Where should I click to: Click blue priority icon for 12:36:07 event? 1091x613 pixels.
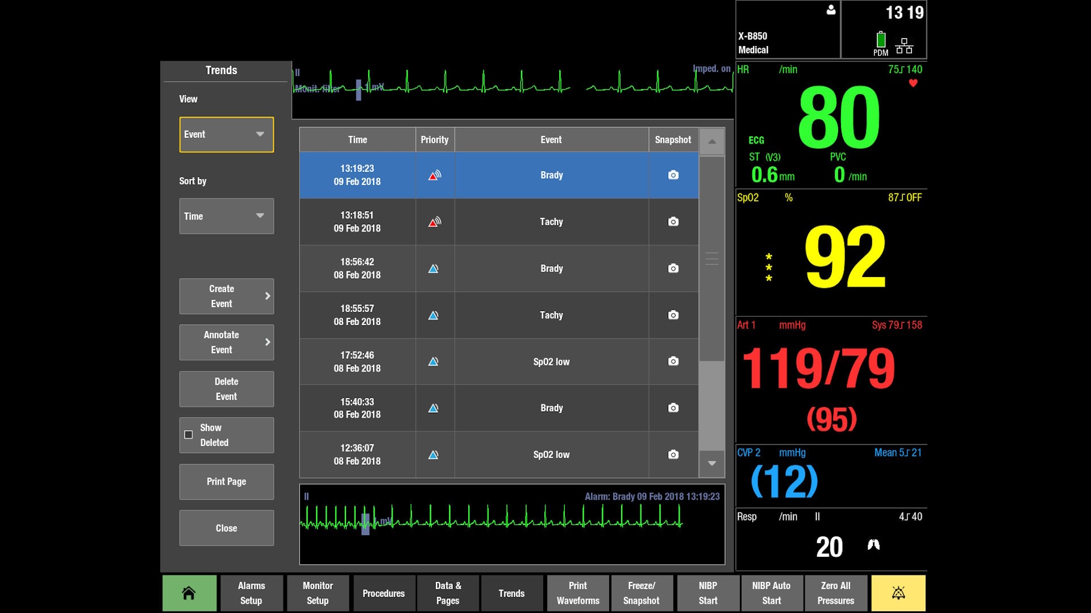click(434, 455)
